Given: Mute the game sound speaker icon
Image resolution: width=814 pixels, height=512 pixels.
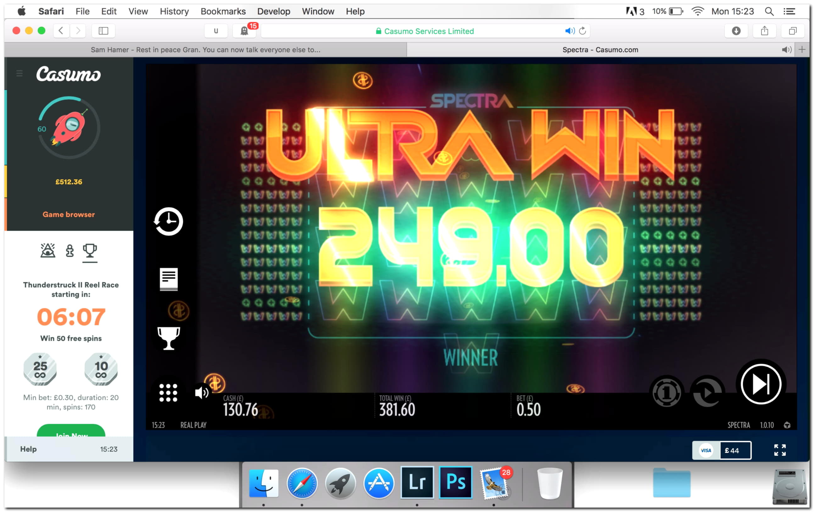Looking at the screenshot, I should tap(202, 392).
